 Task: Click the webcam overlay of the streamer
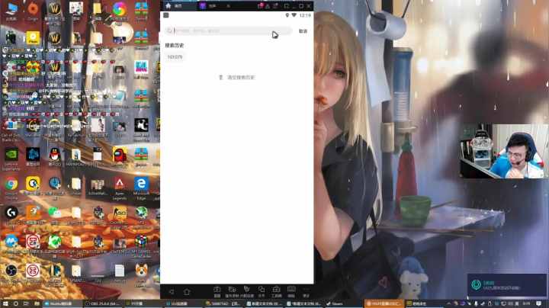click(503, 151)
